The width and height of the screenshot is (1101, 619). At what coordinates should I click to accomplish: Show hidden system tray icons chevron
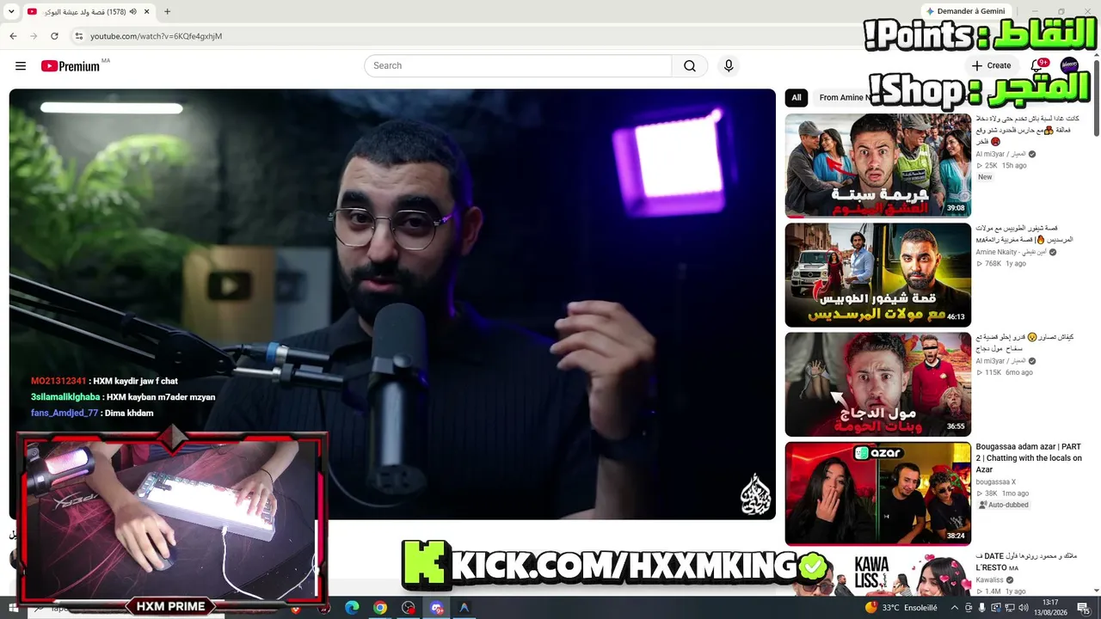[956, 608]
